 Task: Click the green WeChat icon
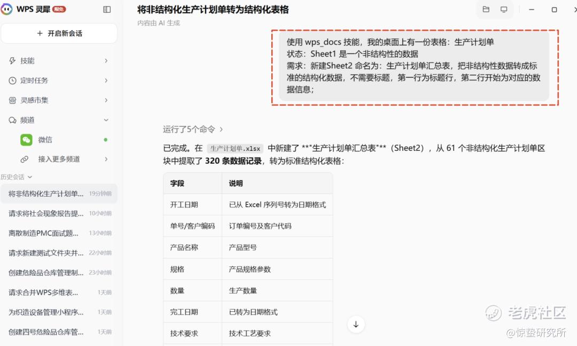[26, 140]
